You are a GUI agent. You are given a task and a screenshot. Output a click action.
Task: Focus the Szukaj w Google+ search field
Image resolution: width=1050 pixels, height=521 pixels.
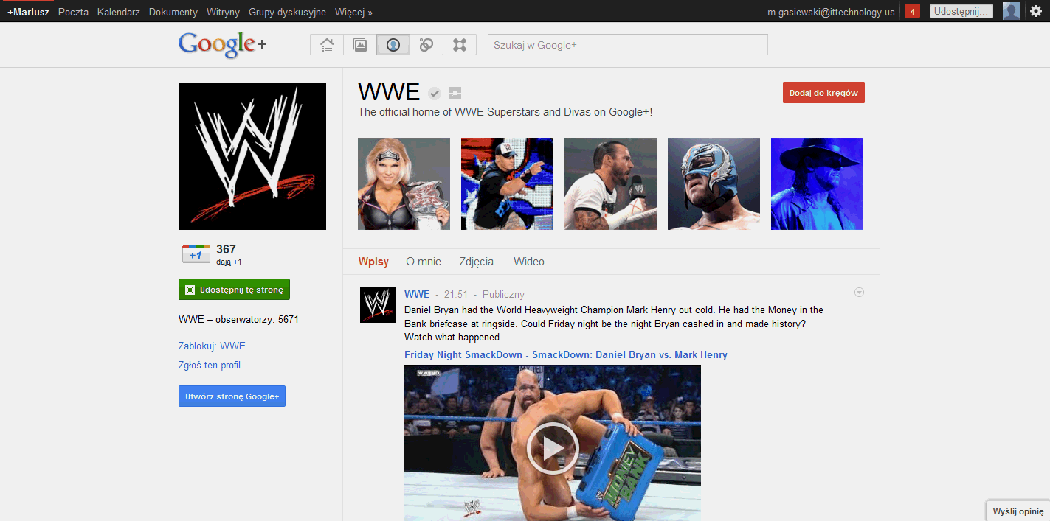627,45
